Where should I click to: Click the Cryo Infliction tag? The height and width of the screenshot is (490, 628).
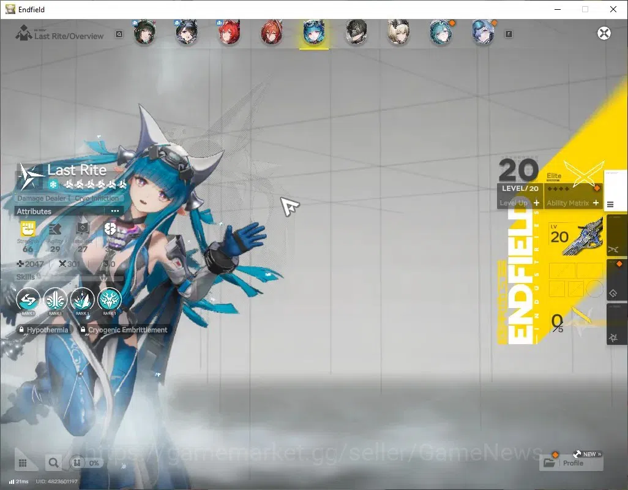[x=97, y=198]
